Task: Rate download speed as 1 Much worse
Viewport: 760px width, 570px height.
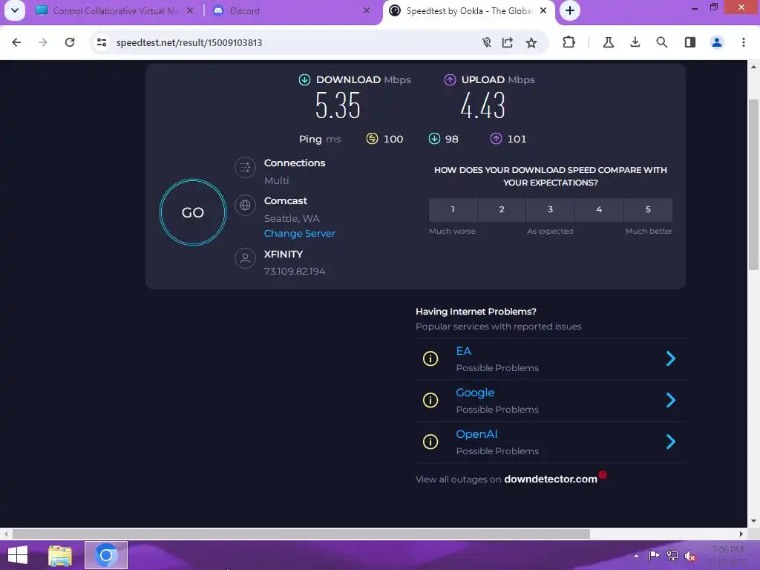Action: tap(453, 209)
